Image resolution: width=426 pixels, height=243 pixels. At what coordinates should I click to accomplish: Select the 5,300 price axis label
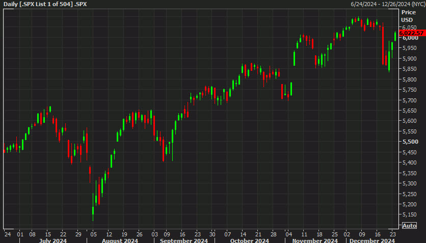point(409,183)
